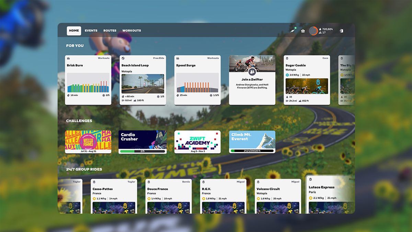Open the Cardio Crusher challenge banner

point(143,142)
